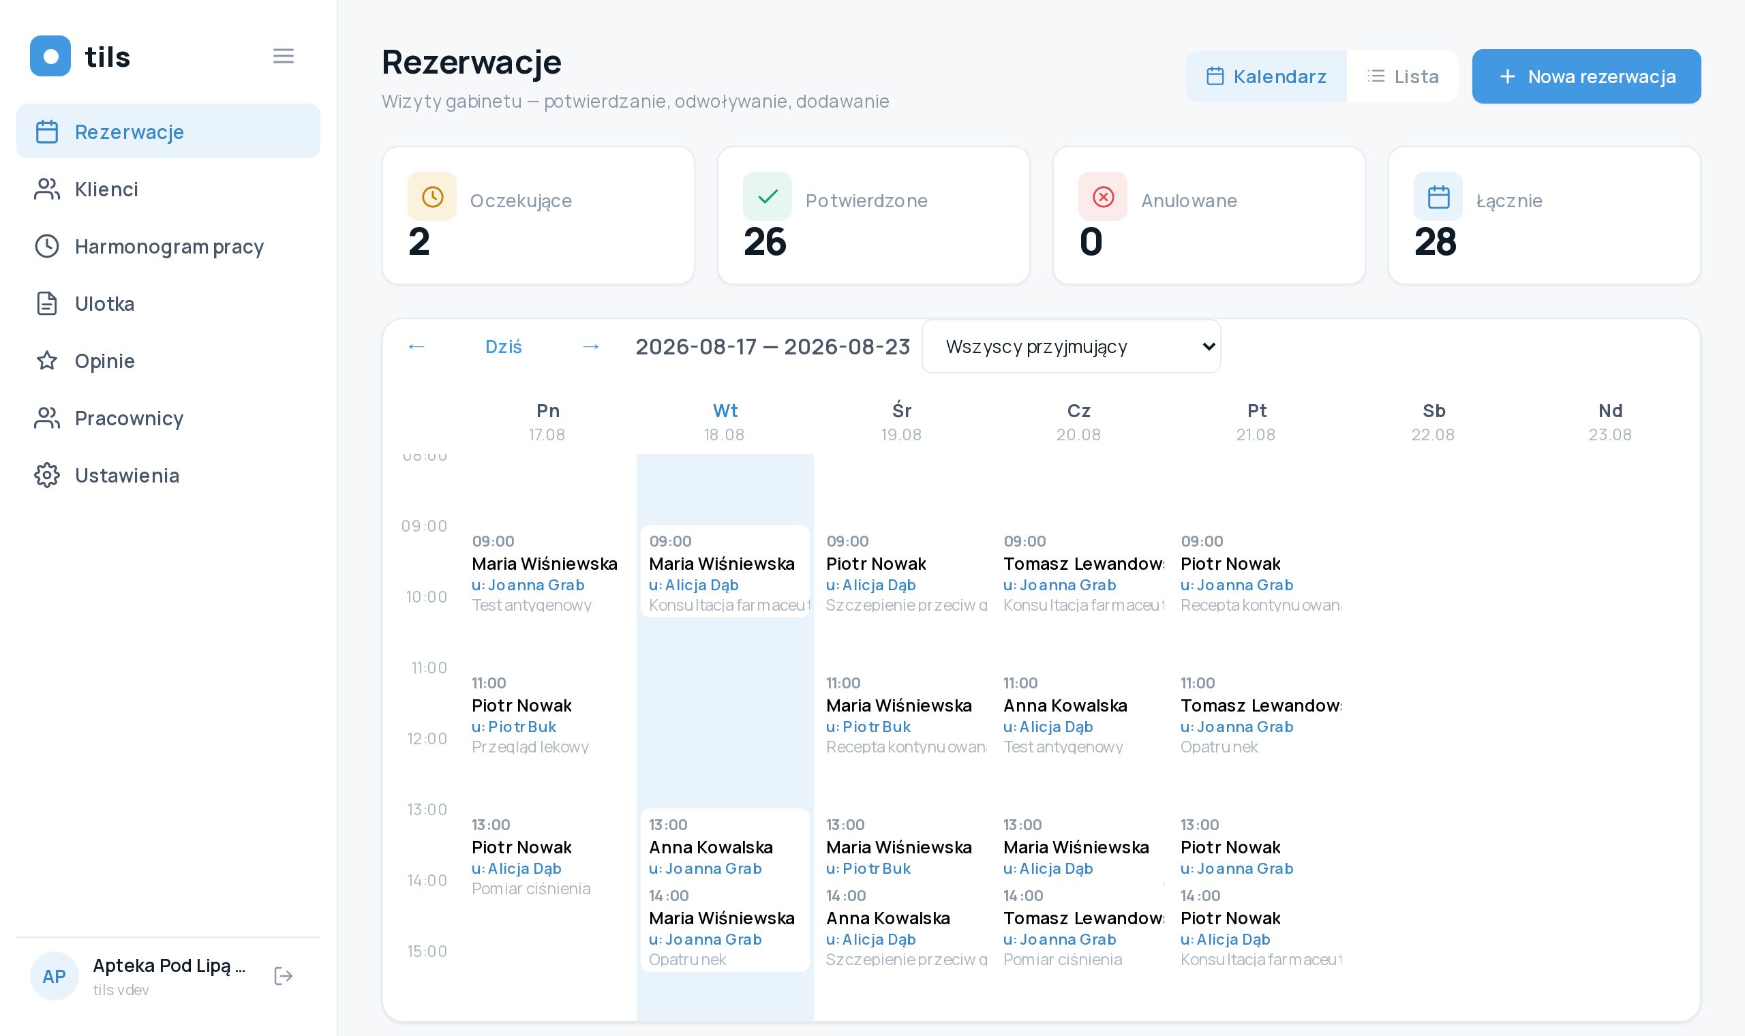
Task: Go to previous week with the left arrow
Action: [416, 346]
